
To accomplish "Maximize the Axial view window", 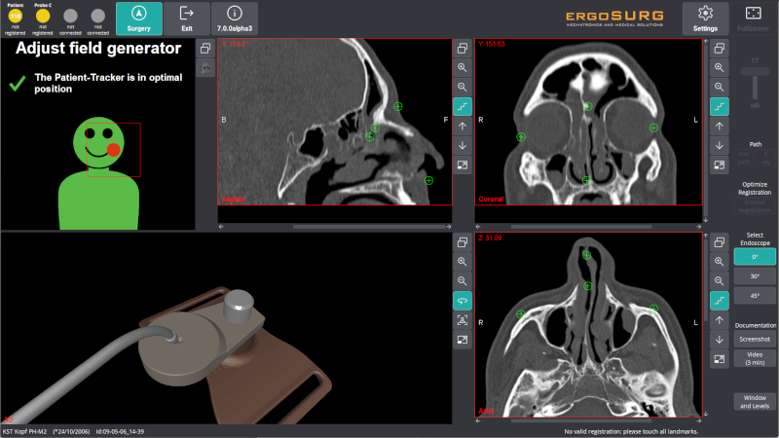I will tap(719, 242).
